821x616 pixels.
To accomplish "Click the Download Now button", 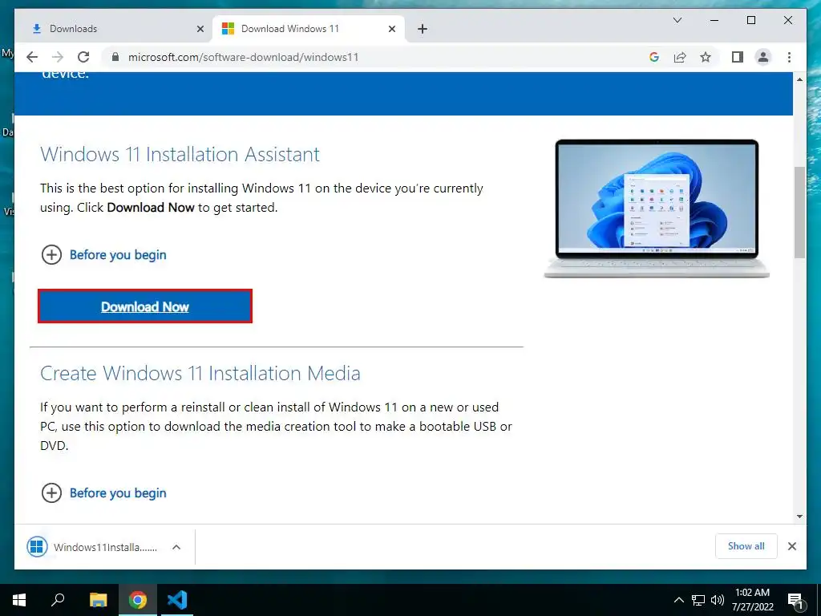I will click(x=145, y=306).
